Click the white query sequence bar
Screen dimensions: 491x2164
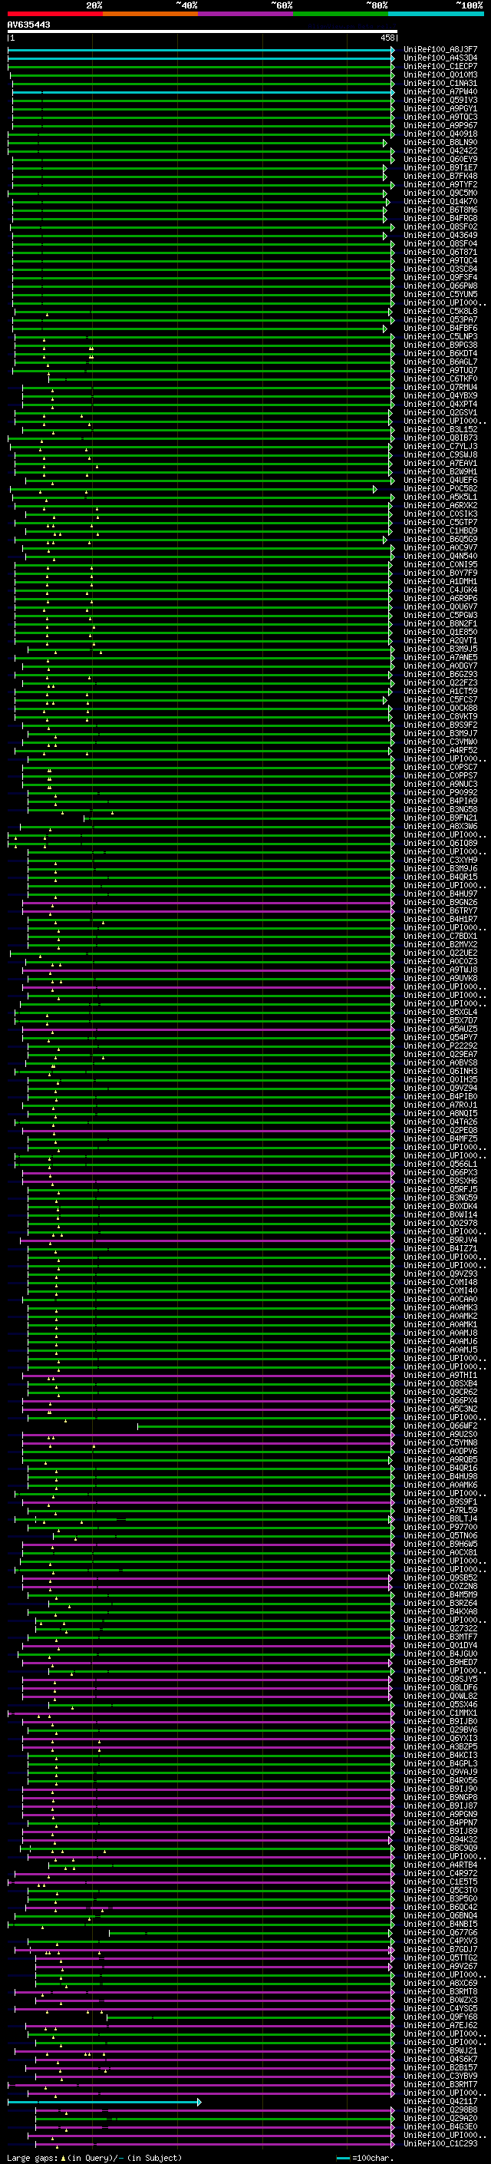(203, 31)
